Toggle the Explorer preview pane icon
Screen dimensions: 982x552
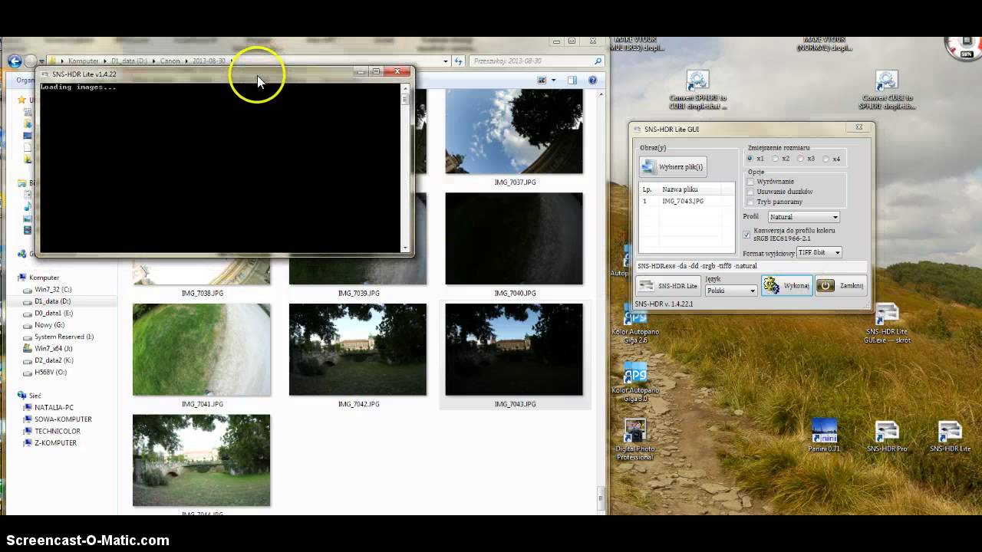click(572, 80)
